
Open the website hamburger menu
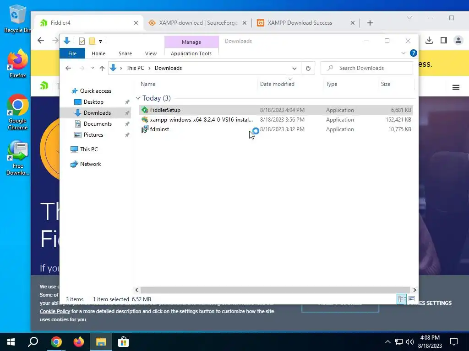pyautogui.click(x=456, y=87)
